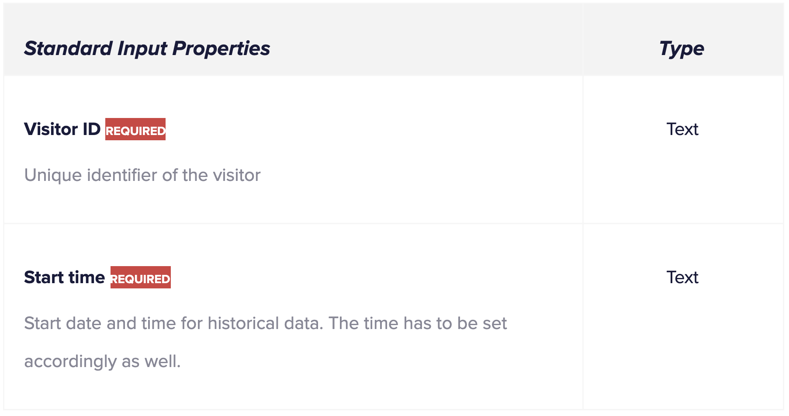Click 'The time has to be set' sentence

[x=418, y=323]
